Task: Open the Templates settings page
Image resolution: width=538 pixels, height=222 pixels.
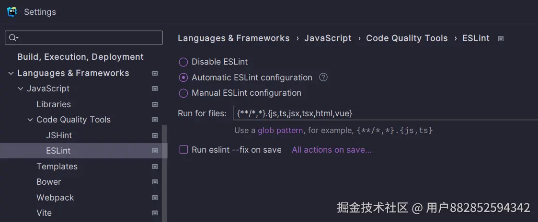Action: 57,166
